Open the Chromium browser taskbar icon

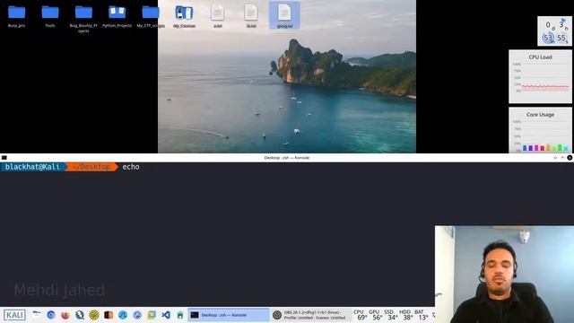51,315
